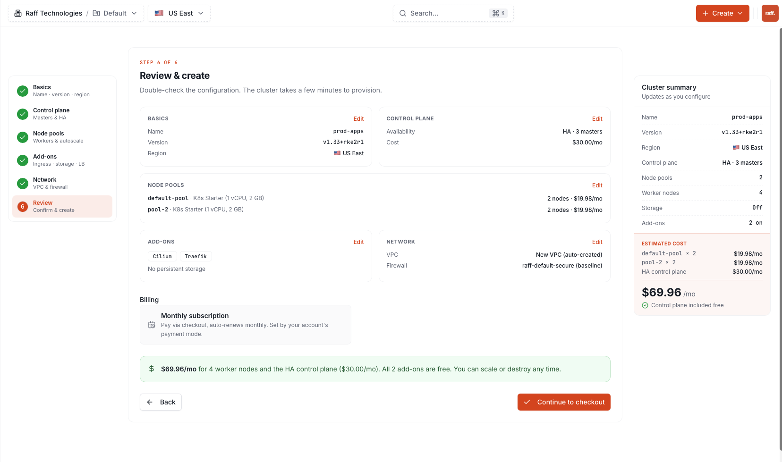Click the Cilium add-on tag

(x=162, y=256)
